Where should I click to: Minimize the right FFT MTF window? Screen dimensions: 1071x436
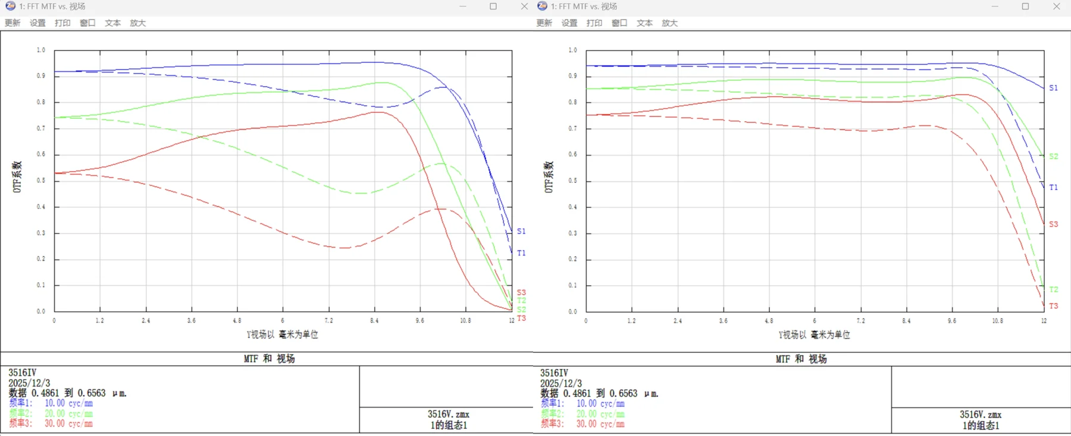994,6
